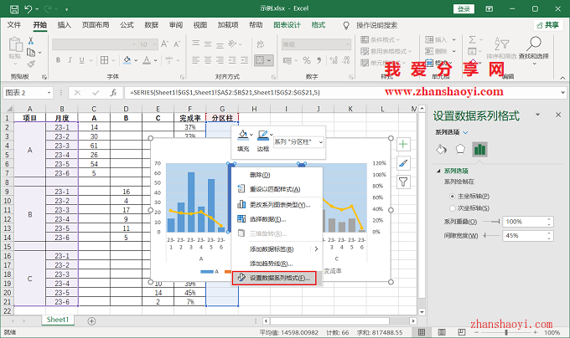Click the Share button
570x338 pixels.
coord(548,25)
